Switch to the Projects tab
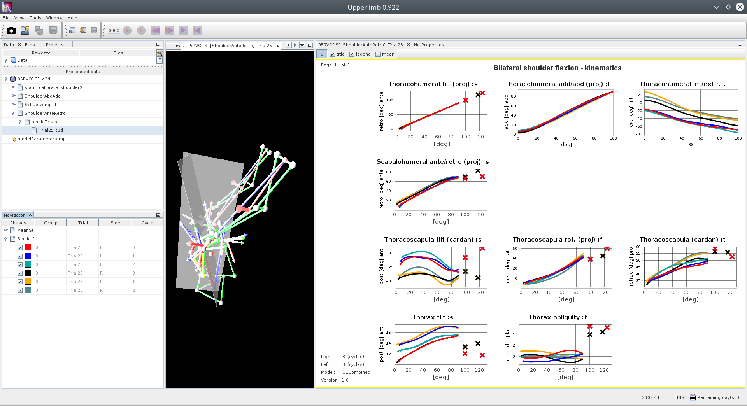747x406 pixels. [x=54, y=45]
